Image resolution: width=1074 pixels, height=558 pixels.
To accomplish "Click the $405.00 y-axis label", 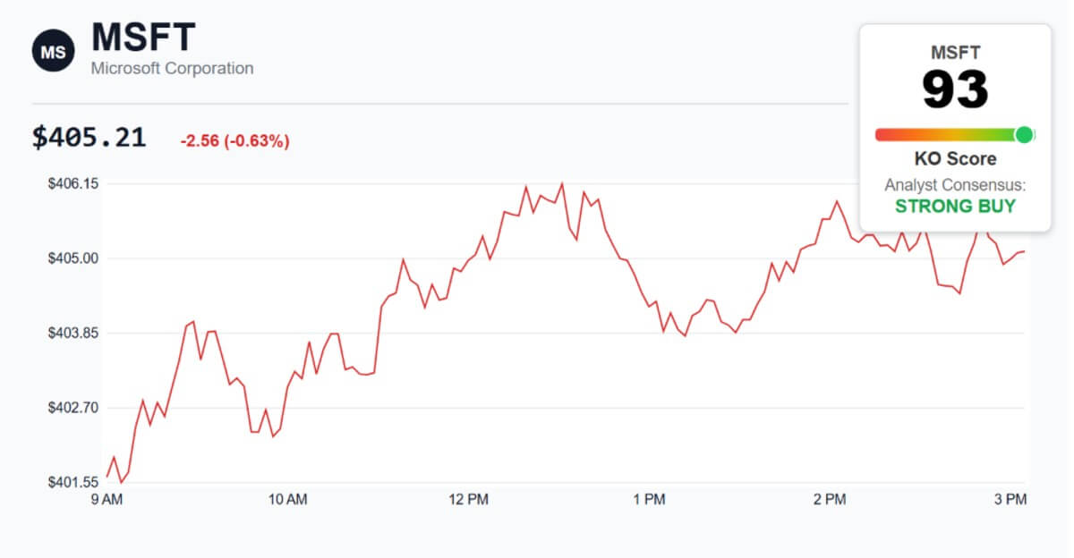I will coord(74,258).
